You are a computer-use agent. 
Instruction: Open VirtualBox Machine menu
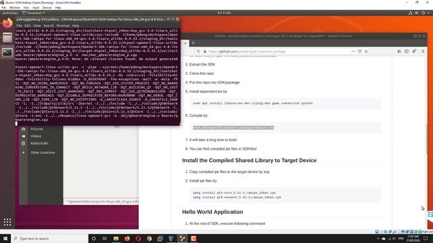14,7
